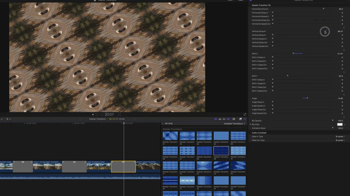Click the Shift.X slider handle

(293, 53)
